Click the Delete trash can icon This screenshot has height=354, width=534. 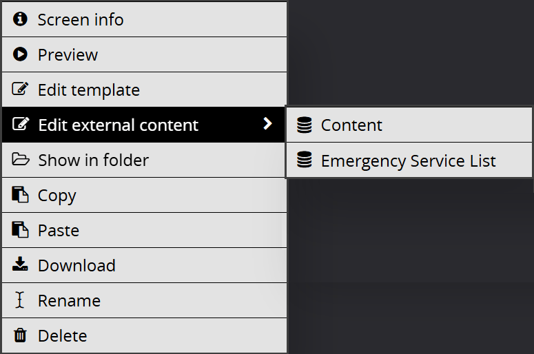coord(20,335)
